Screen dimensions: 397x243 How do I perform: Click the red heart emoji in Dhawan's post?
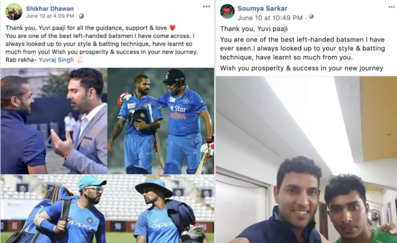[x=172, y=28]
